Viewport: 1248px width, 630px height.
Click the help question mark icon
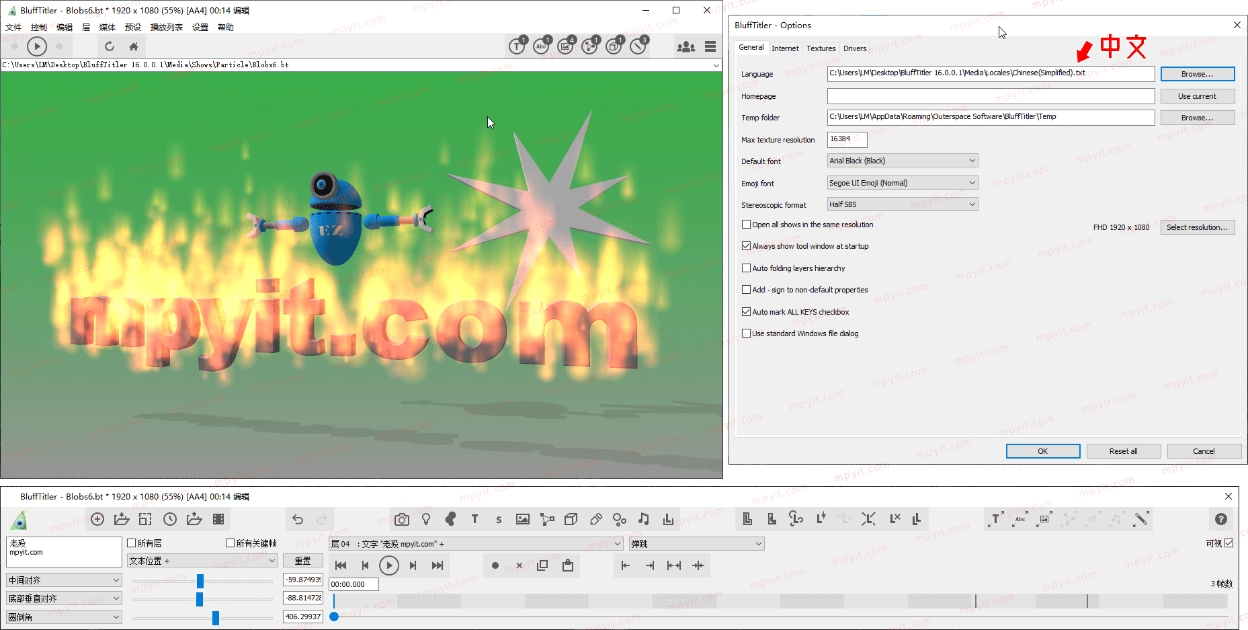tap(1221, 519)
